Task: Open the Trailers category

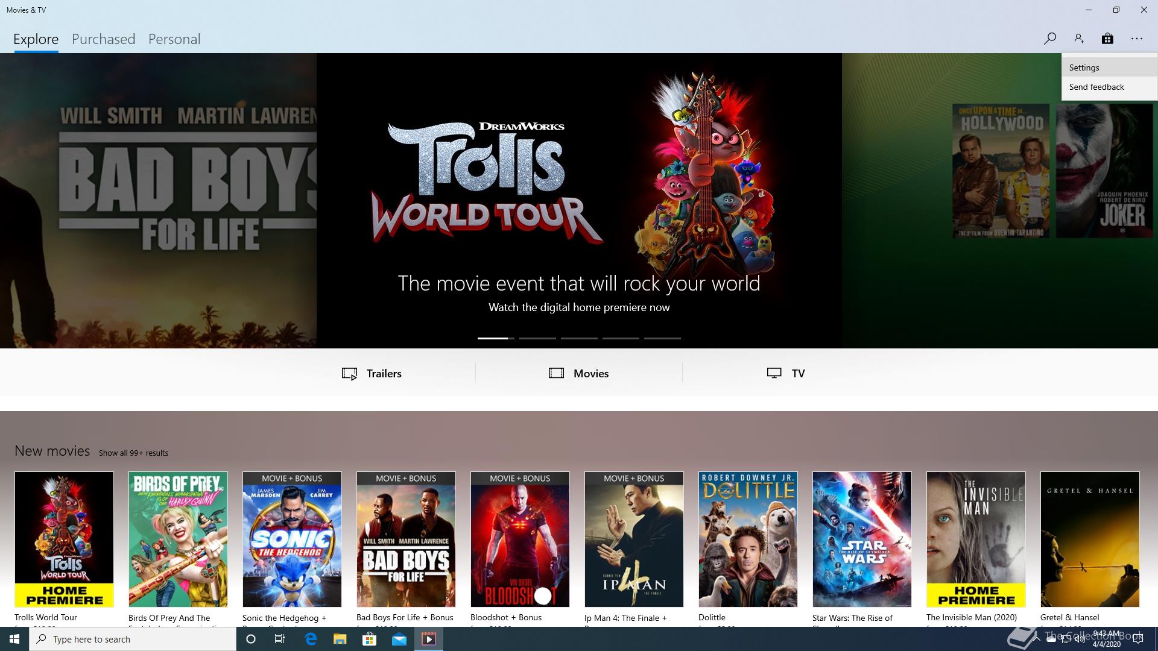Action: (x=372, y=373)
